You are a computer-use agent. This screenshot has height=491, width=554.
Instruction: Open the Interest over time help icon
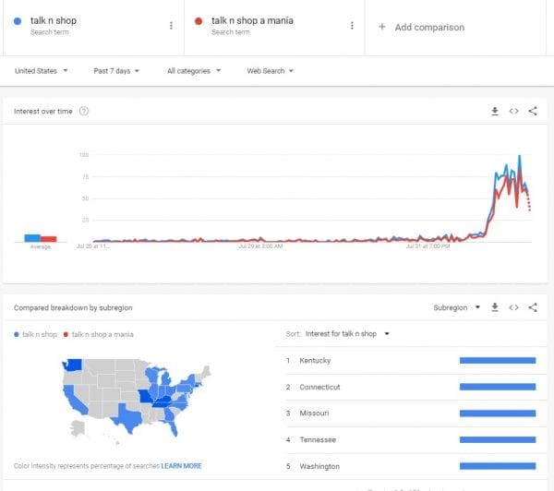[84, 112]
